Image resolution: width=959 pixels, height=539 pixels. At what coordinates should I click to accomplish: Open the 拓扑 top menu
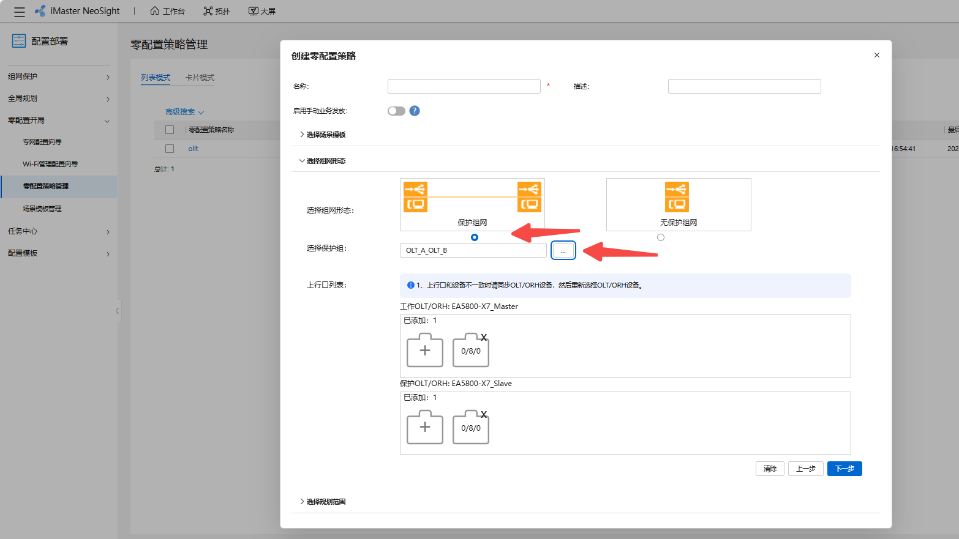click(217, 11)
